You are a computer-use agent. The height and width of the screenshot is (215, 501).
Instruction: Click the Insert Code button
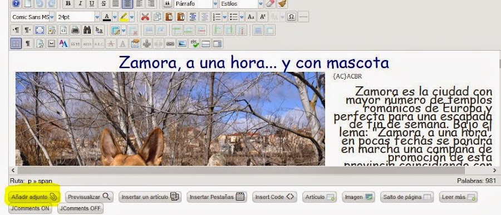pos(274,197)
